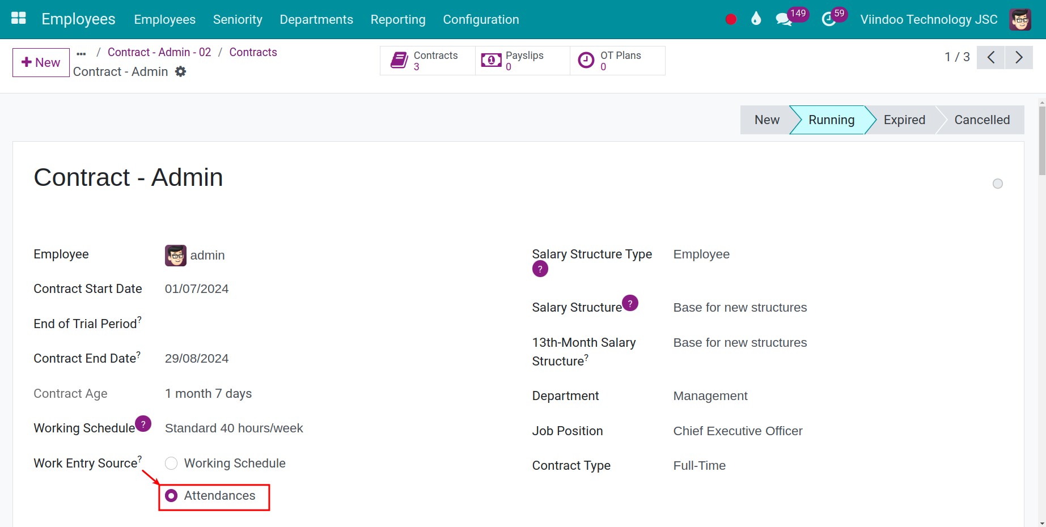Open the OT Plans smart button

point(617,61)
